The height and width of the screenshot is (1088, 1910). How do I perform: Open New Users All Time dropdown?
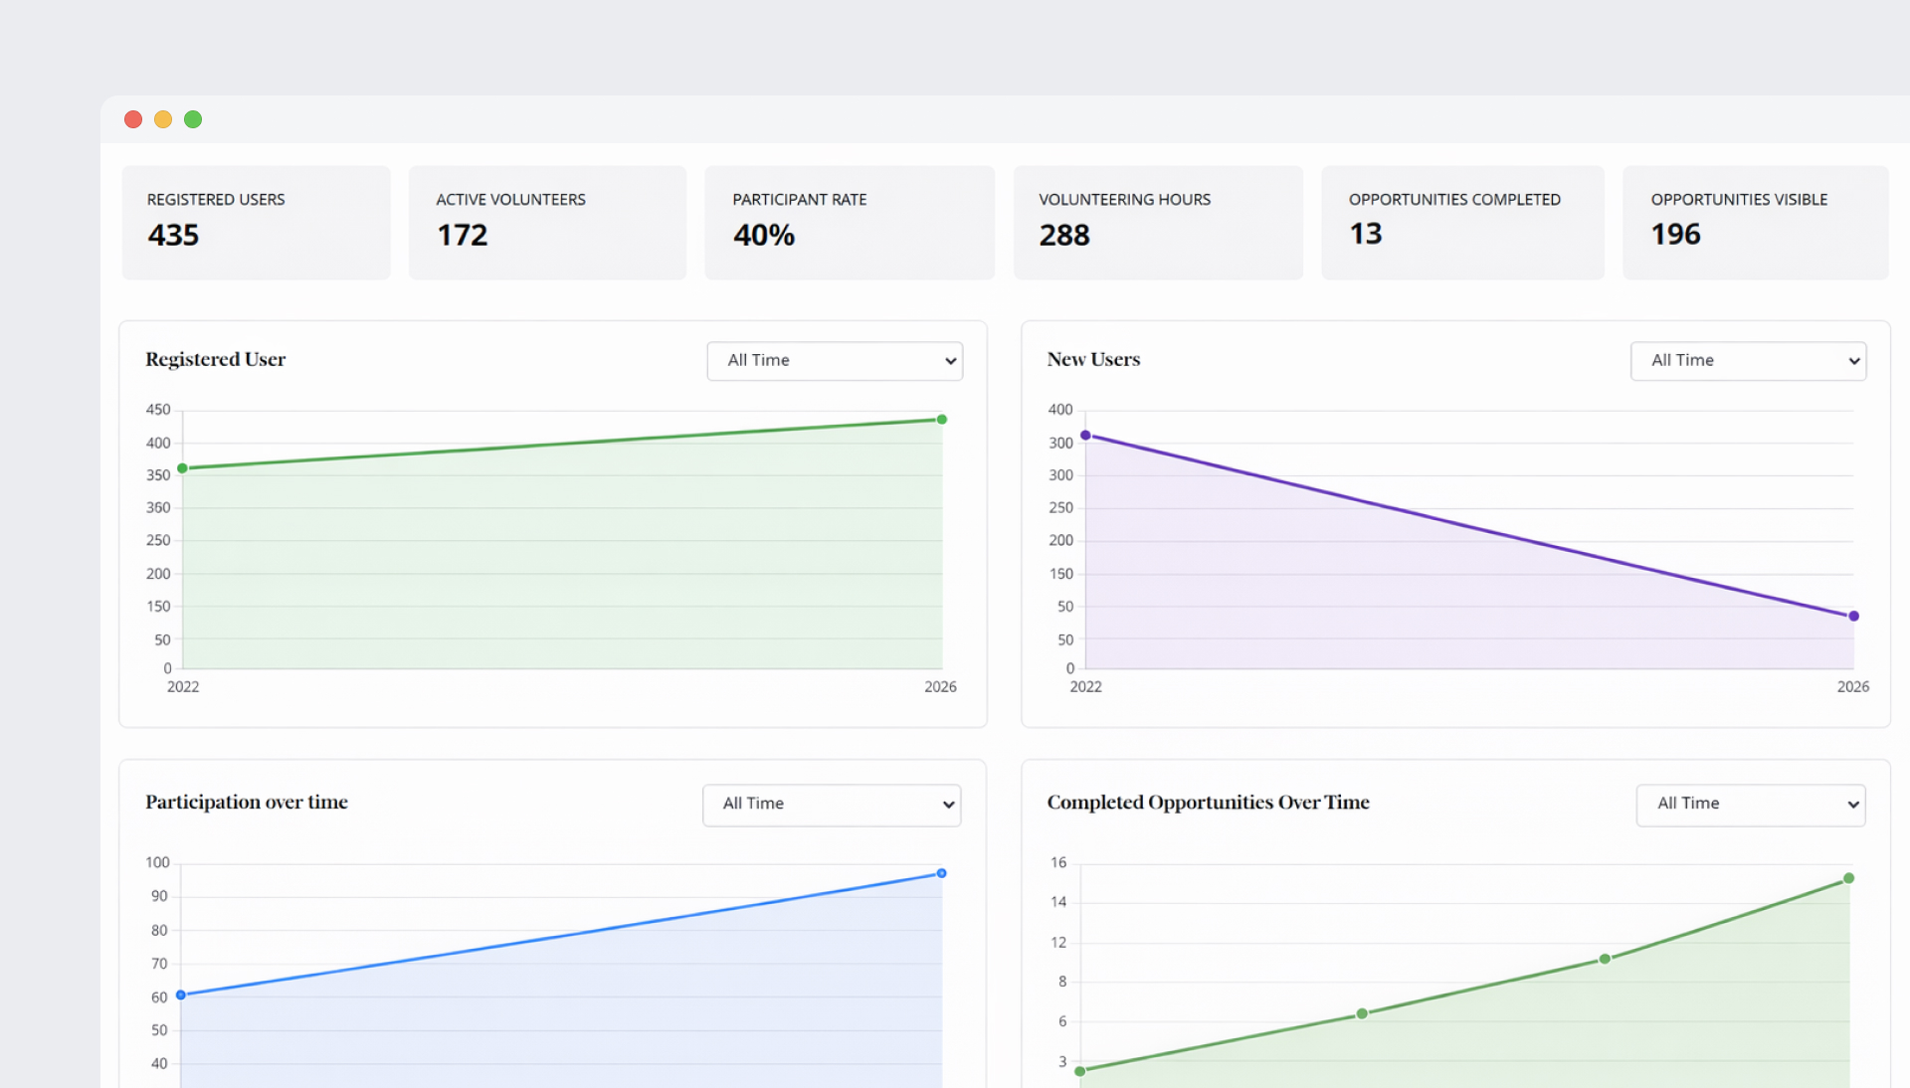pyautogui.click(x=1747, y=361)
